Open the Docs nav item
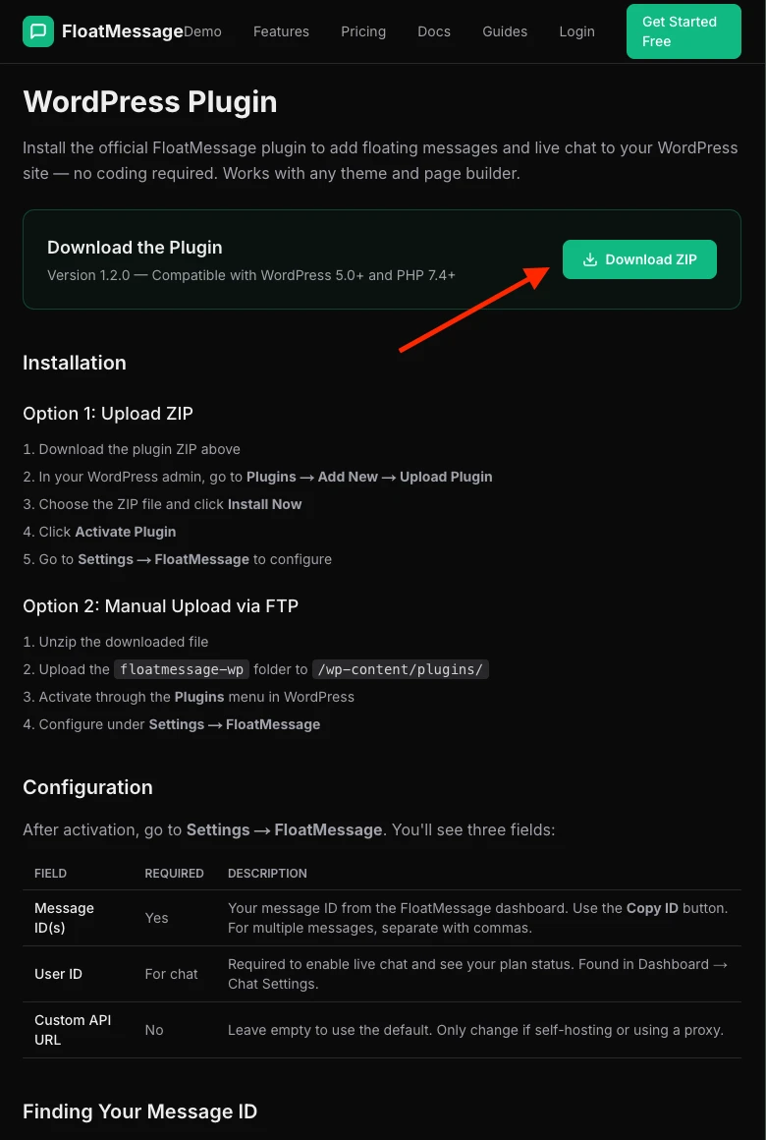 point(434,31)
